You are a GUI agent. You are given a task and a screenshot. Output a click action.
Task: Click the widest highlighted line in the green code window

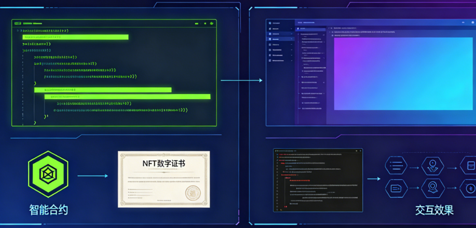tap(128, 97)
